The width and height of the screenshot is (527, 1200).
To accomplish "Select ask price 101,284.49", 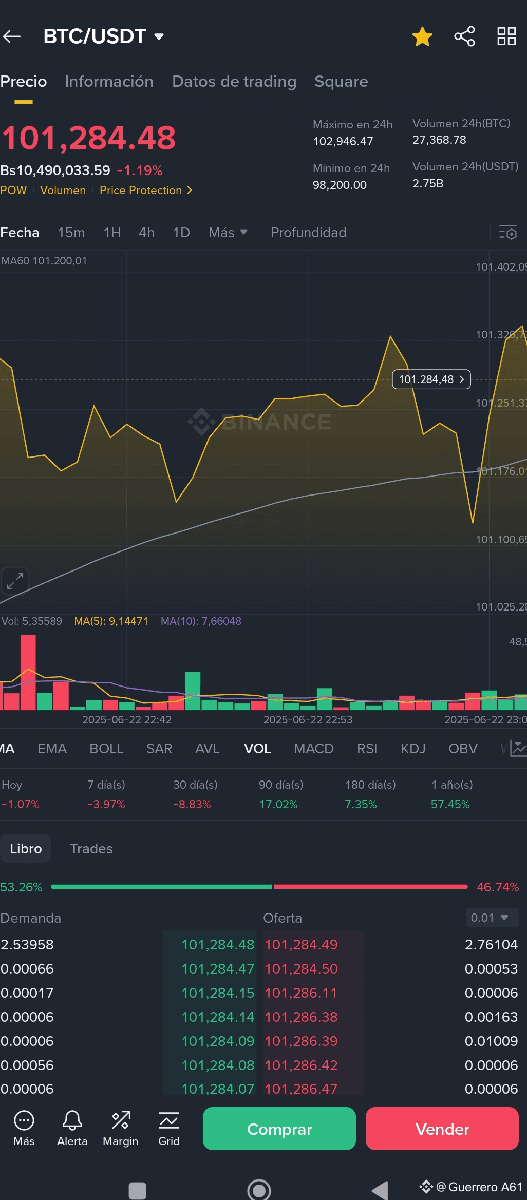I will click(302, 945).
